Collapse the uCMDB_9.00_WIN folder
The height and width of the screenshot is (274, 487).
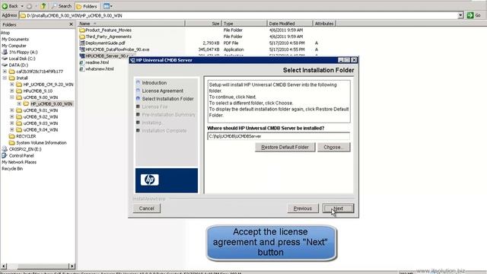12,97
